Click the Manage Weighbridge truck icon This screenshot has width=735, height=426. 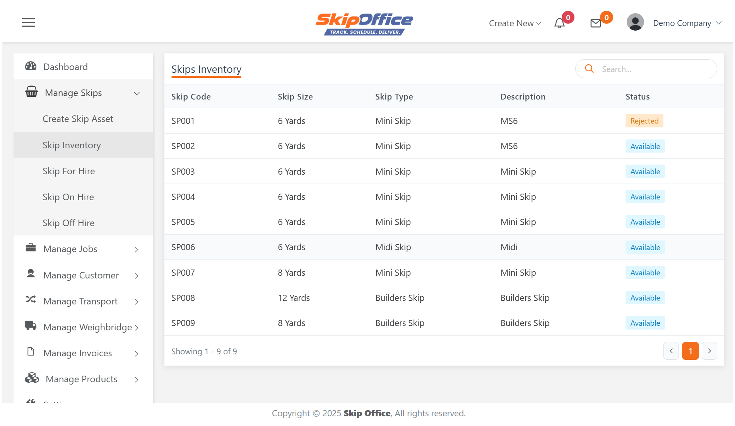31,326
